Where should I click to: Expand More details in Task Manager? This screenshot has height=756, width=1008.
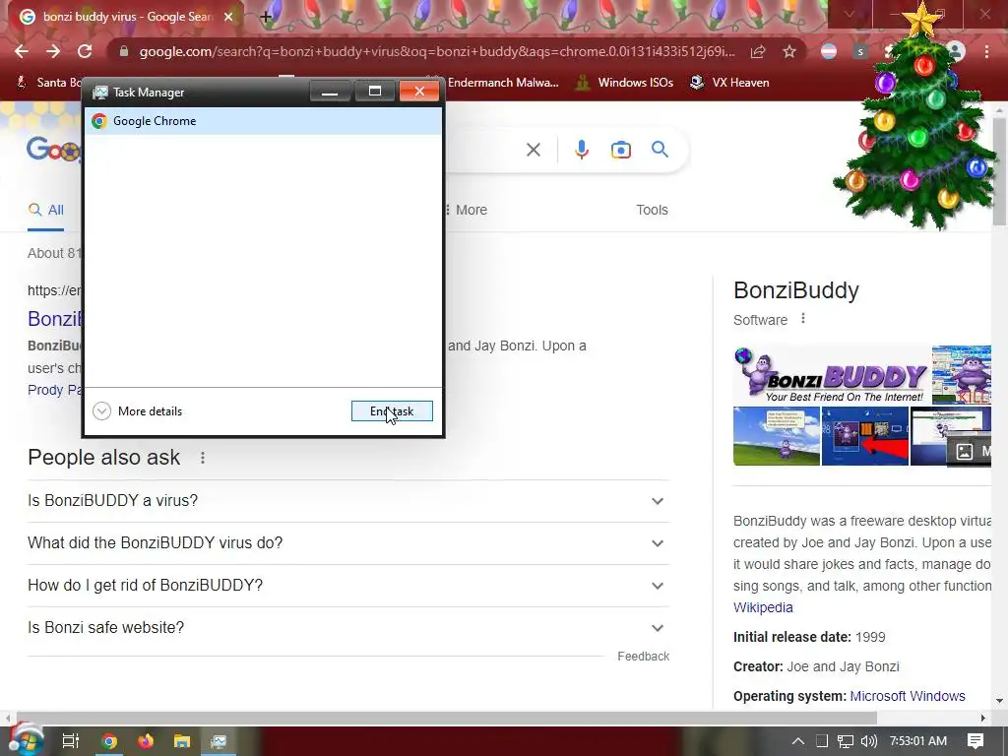point(138,410)
